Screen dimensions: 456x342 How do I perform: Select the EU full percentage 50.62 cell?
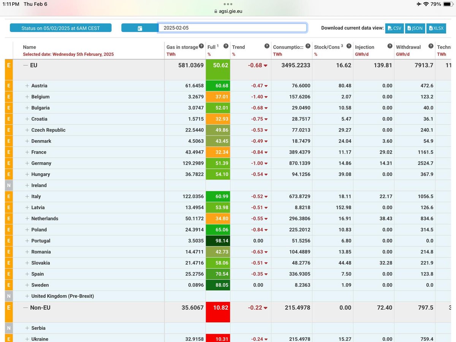(x=218, y=70)
